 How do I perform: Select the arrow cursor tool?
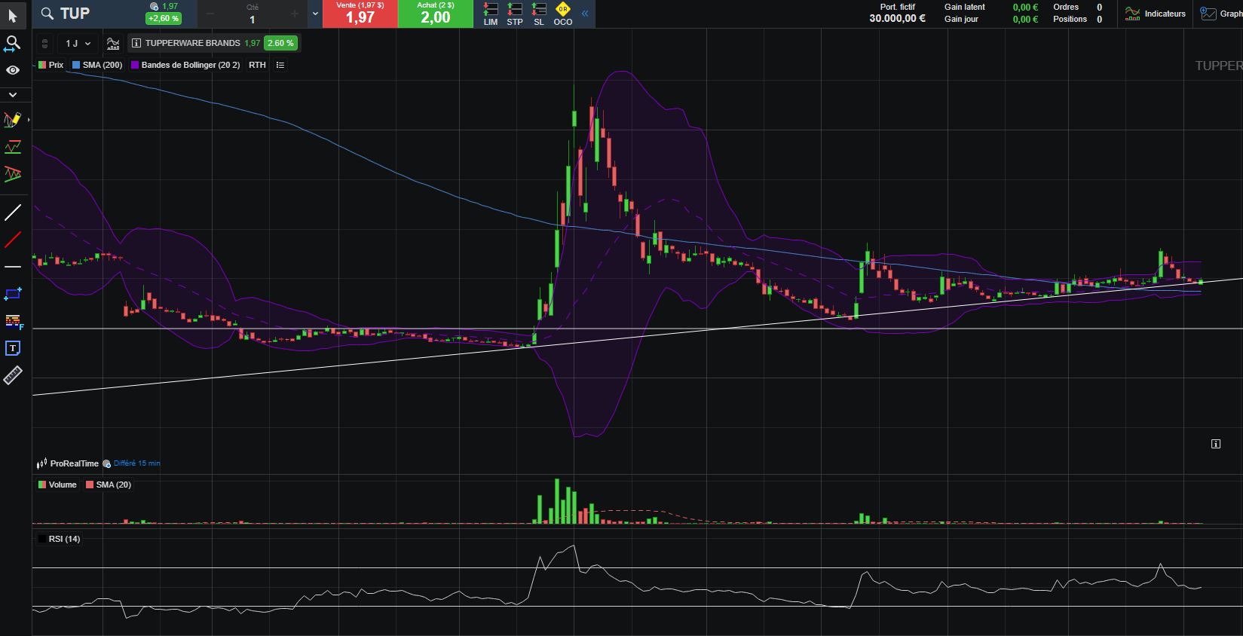pyautogui.click(x=12, y=16)
